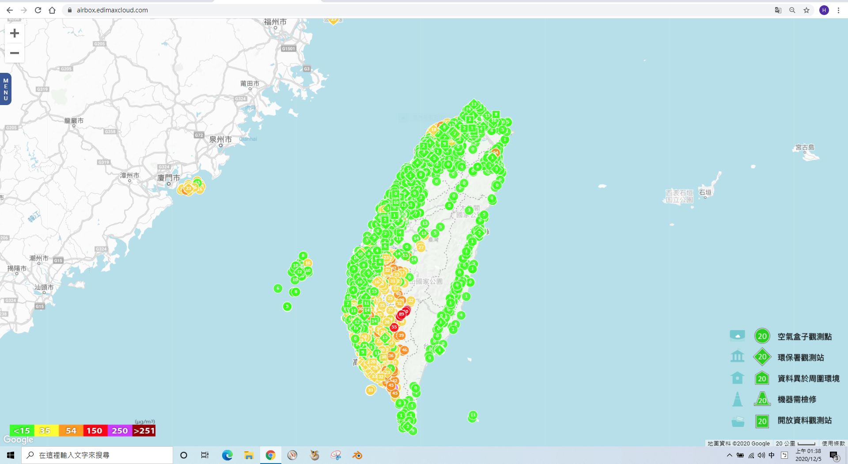Open the Google logo link on the map
Viewport: 848px width, 464px height.
[x=18, y=440]
